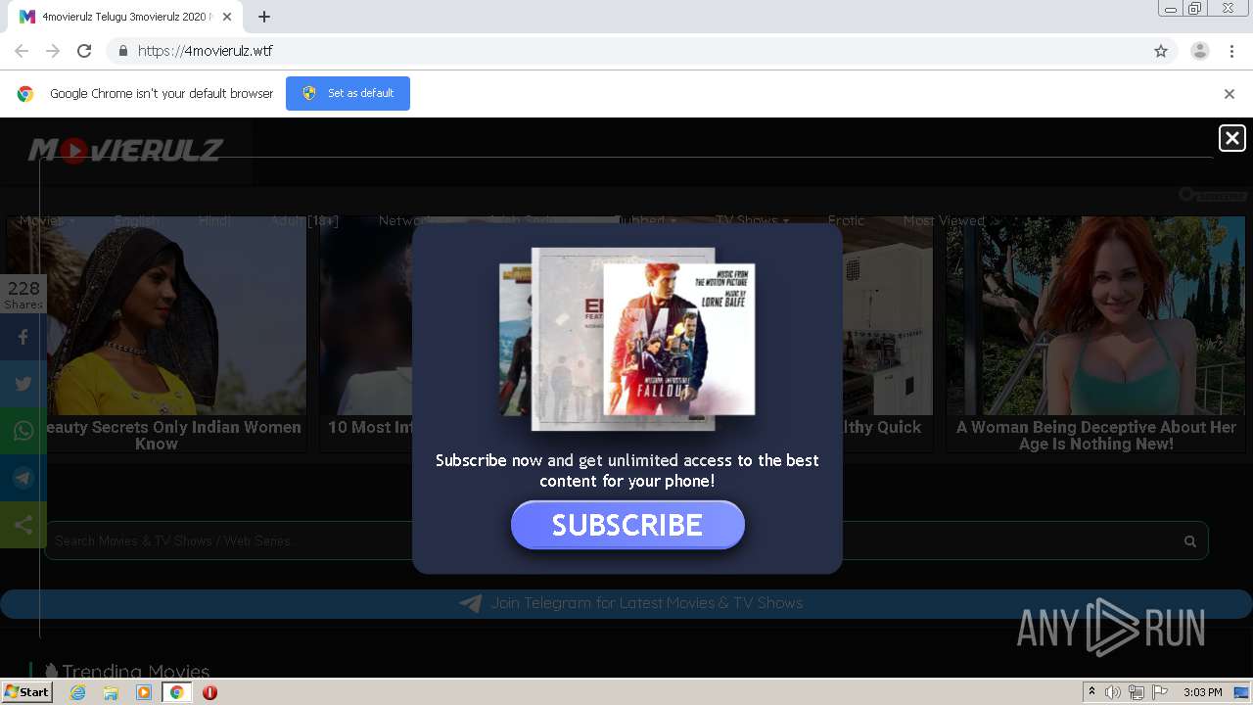The height and width of the screenshot is (705, 1253).
Task: Click the SUBSCRIBE button in popup
Action: coord(627,525)
